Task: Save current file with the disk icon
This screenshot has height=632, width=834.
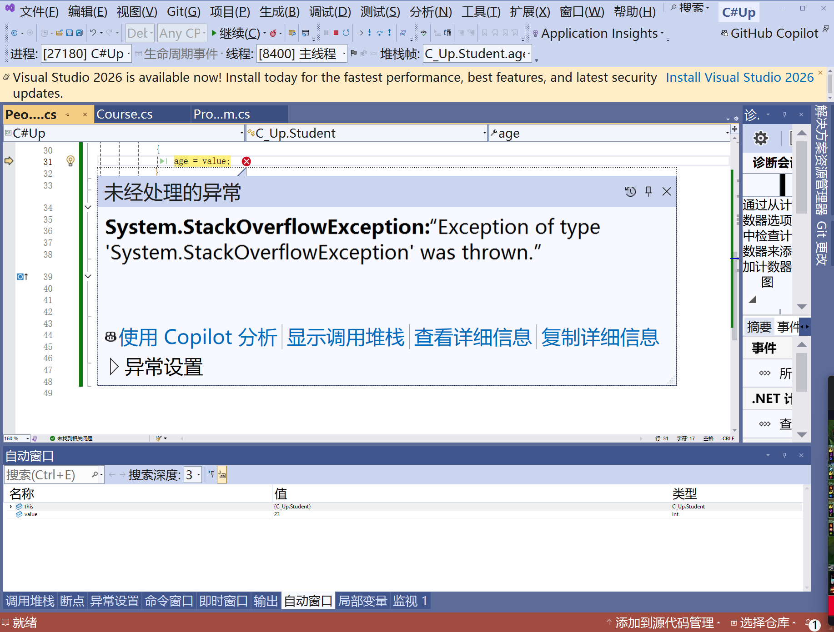Action: point(70,33)
